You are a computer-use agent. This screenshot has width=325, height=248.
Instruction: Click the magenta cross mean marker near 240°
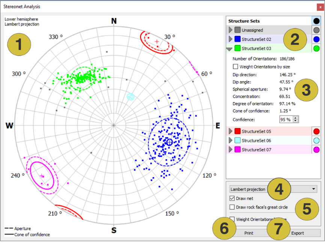coord(42,176)
